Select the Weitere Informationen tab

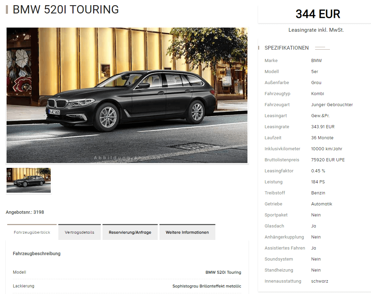[x=187, y=232]
